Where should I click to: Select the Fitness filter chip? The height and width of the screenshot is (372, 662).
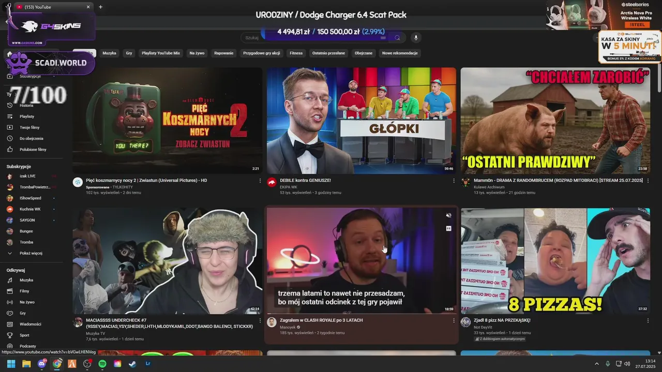point(296,53)
